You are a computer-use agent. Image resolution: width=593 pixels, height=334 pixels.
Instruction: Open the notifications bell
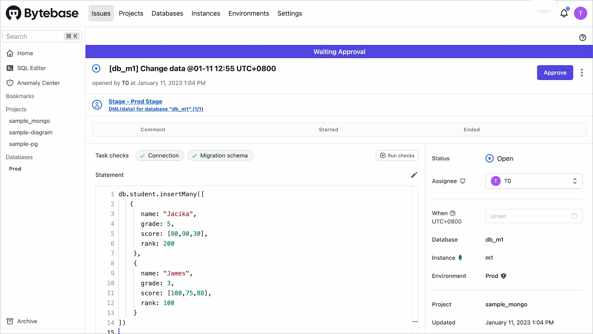coord(564,13)
